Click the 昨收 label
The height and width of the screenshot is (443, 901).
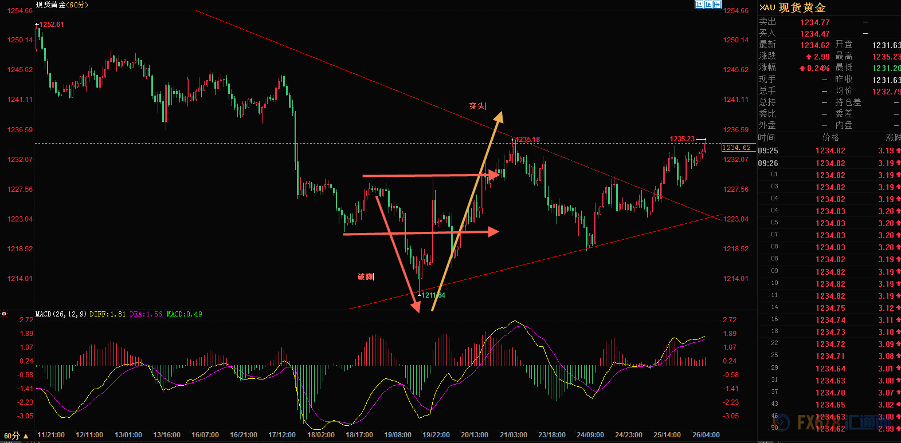[844, 80]
